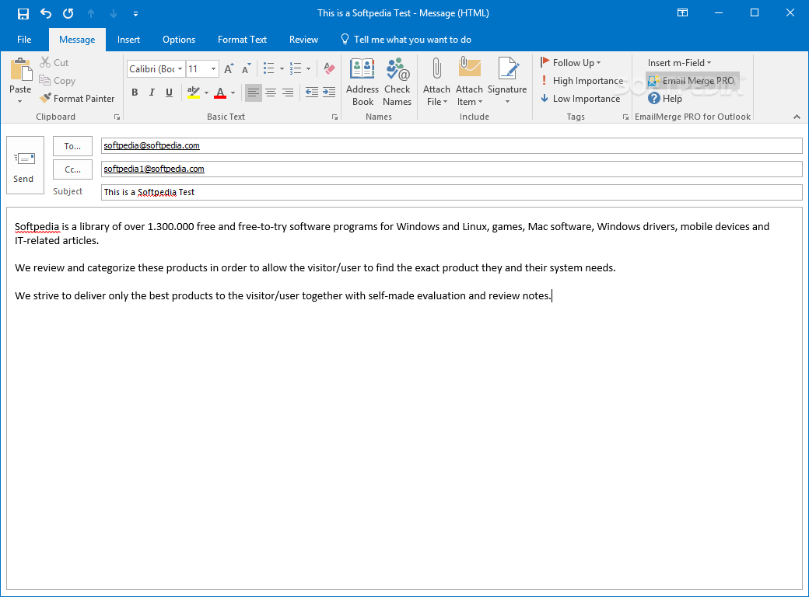Open the Customize Quick Access Toolbar arrow
Image resolution: width=809 pixels, height=597 pixels.
point(135,14)
